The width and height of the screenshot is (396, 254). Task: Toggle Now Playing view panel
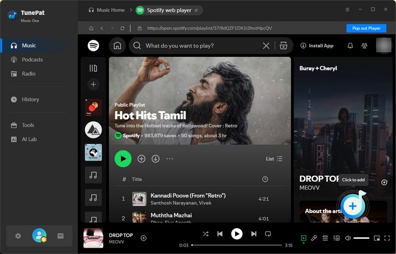[303, 238]
